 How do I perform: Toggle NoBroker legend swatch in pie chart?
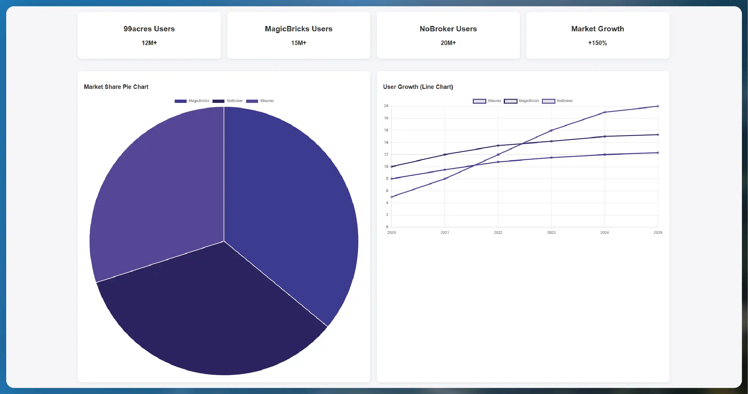218,101
